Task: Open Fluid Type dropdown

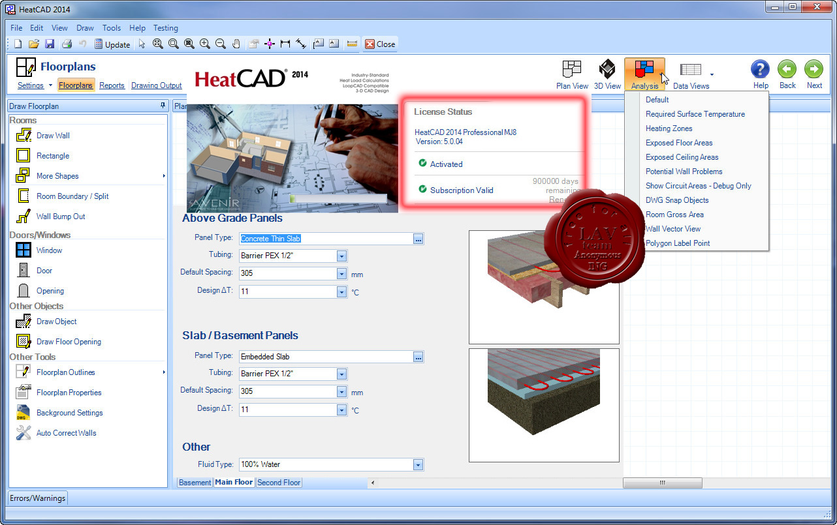Action: [x=418, y=465]
